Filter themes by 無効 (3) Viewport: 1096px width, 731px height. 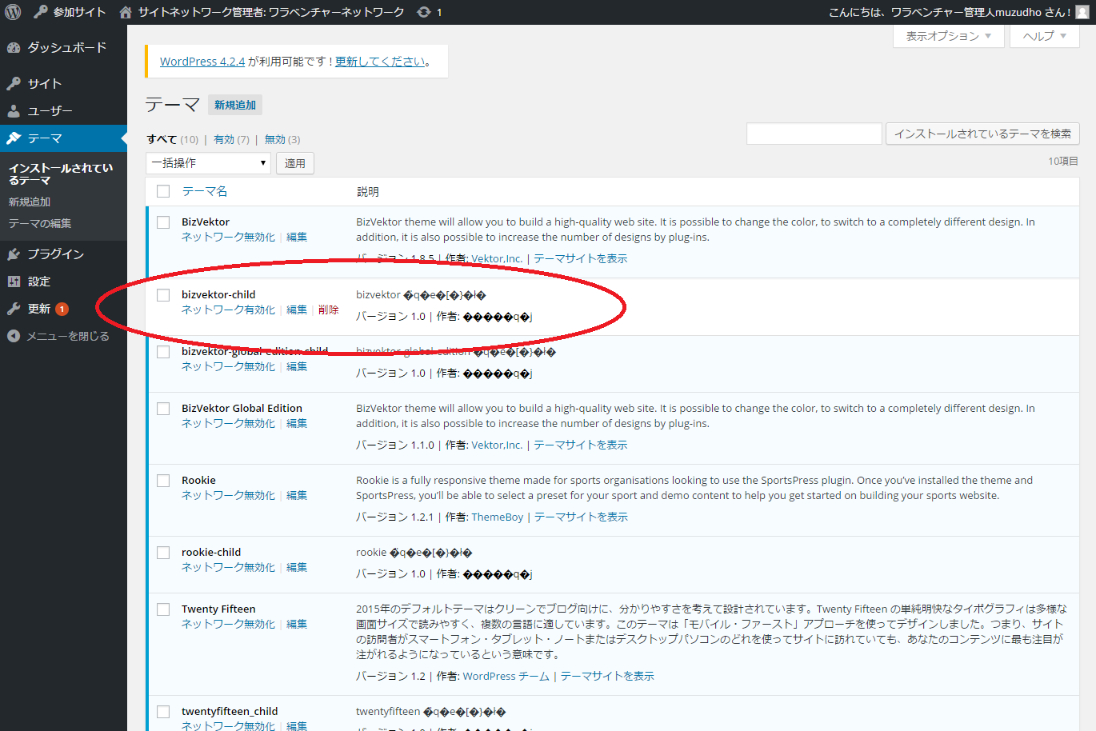(x=282, y=140)
